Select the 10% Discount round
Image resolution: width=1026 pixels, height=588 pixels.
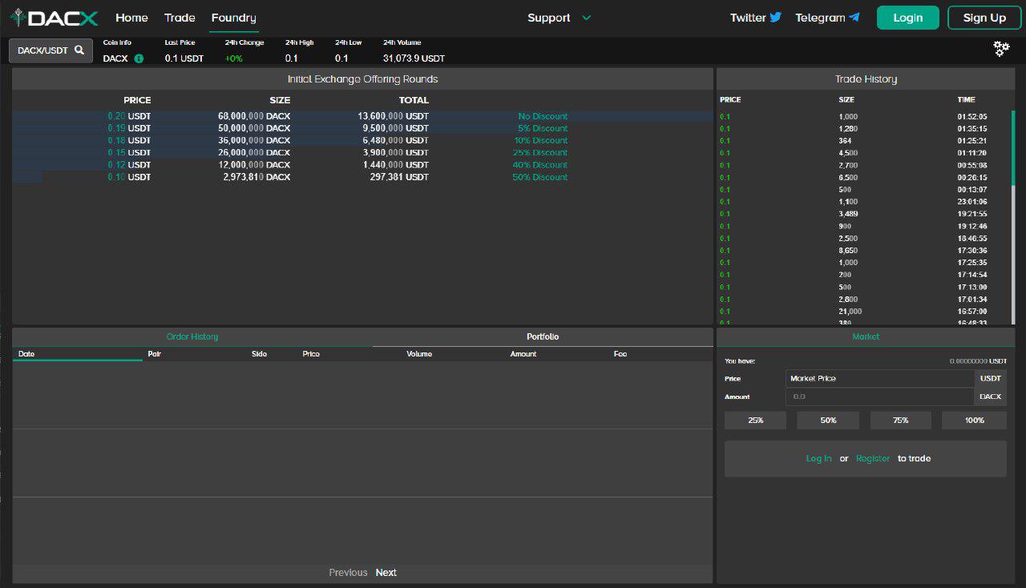tap(362, 140)
